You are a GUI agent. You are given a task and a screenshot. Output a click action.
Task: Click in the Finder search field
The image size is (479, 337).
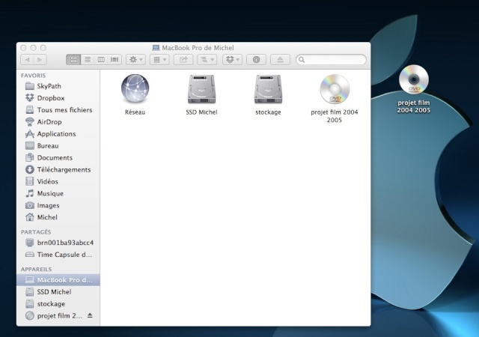tap(331, 60)
